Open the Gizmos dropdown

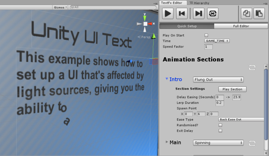click(60, 8)
